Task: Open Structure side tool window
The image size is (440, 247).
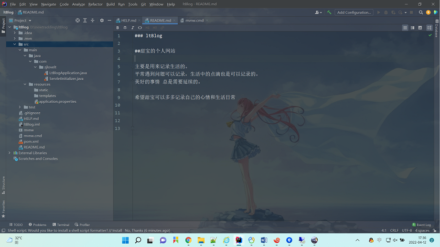Action: tap(3, 185)
